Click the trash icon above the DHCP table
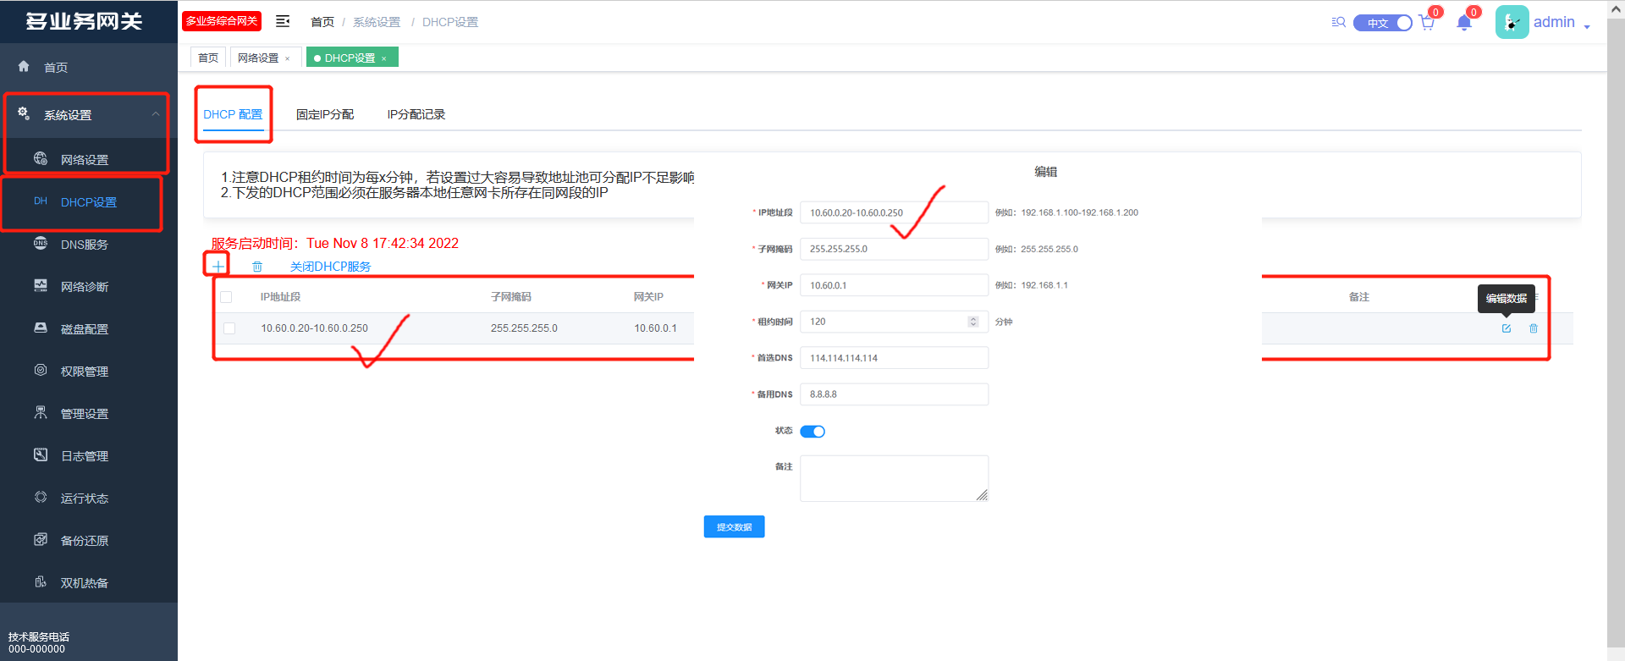1625x661 pixels. click(257, 267)
